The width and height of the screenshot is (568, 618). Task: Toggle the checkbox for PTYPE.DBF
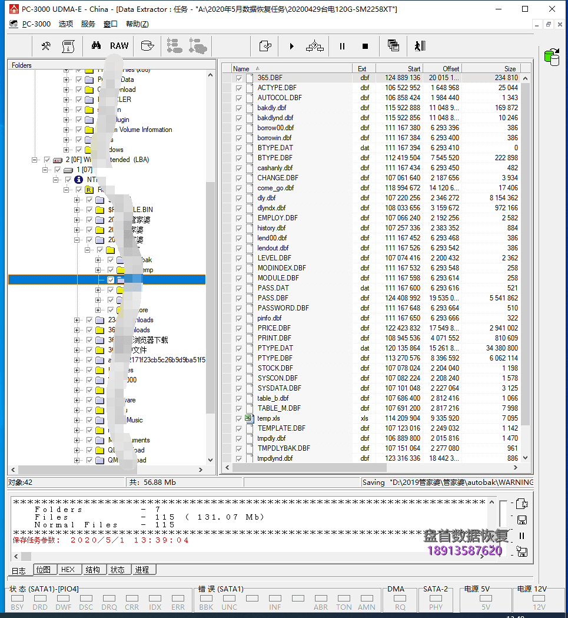239,359
